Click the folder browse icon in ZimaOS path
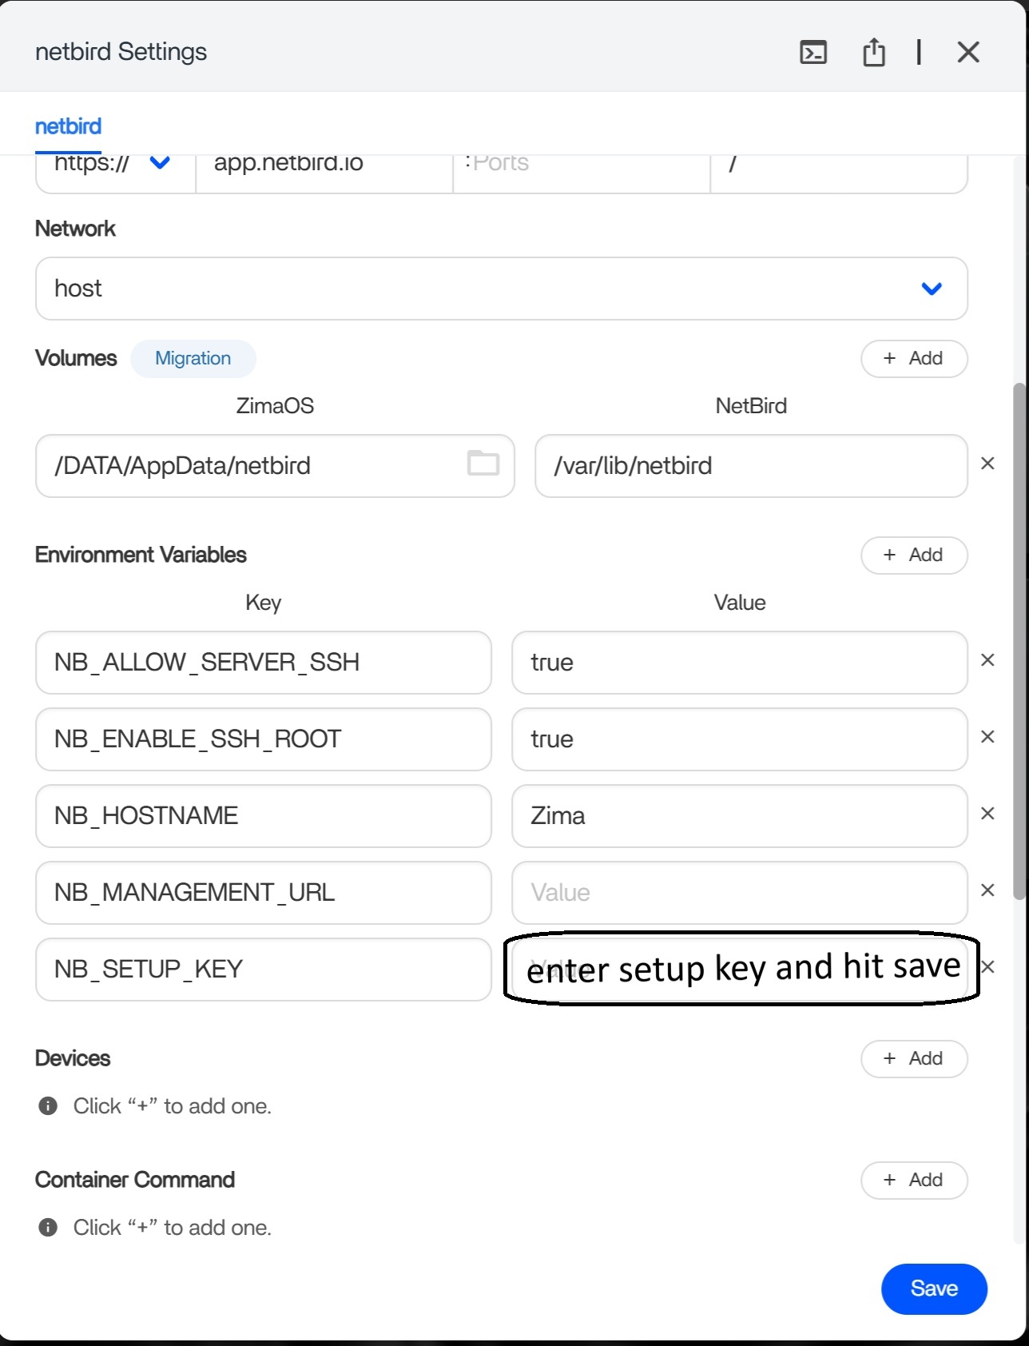The height and width of the screenshot is (1346, 1029). coord(483,463)
